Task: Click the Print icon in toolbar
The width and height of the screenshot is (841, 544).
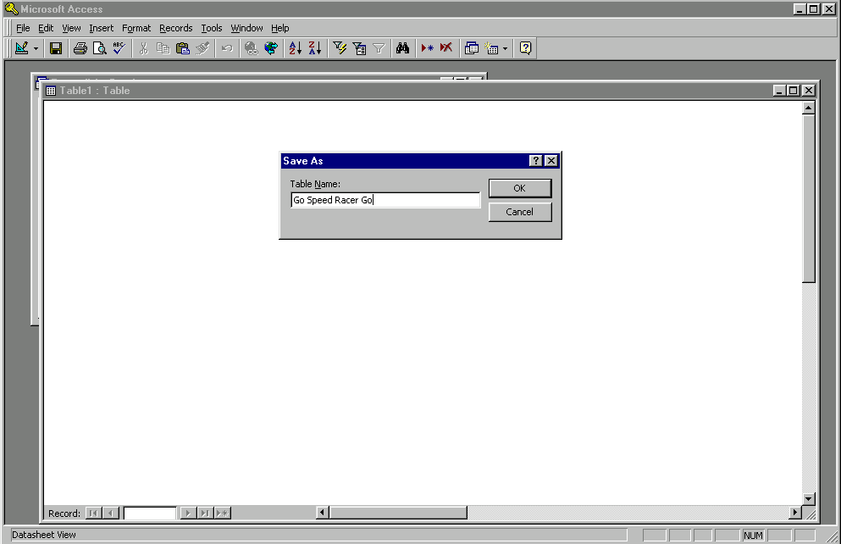Action: coord(80,48)
